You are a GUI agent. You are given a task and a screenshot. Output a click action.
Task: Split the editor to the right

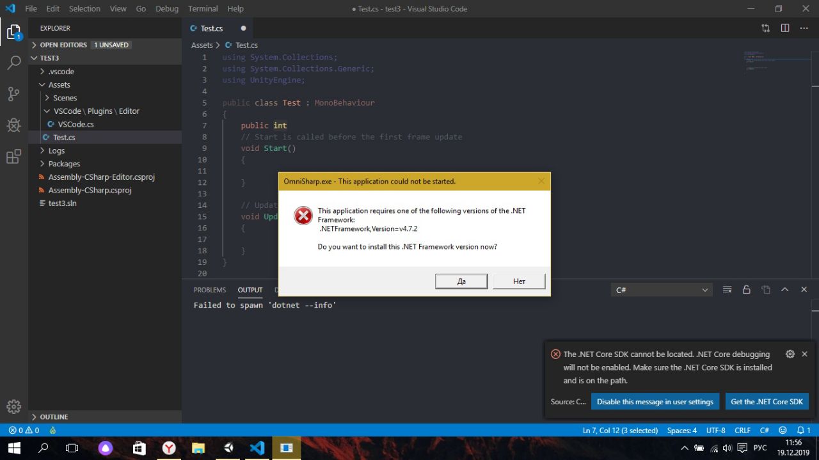coord(785,28)
